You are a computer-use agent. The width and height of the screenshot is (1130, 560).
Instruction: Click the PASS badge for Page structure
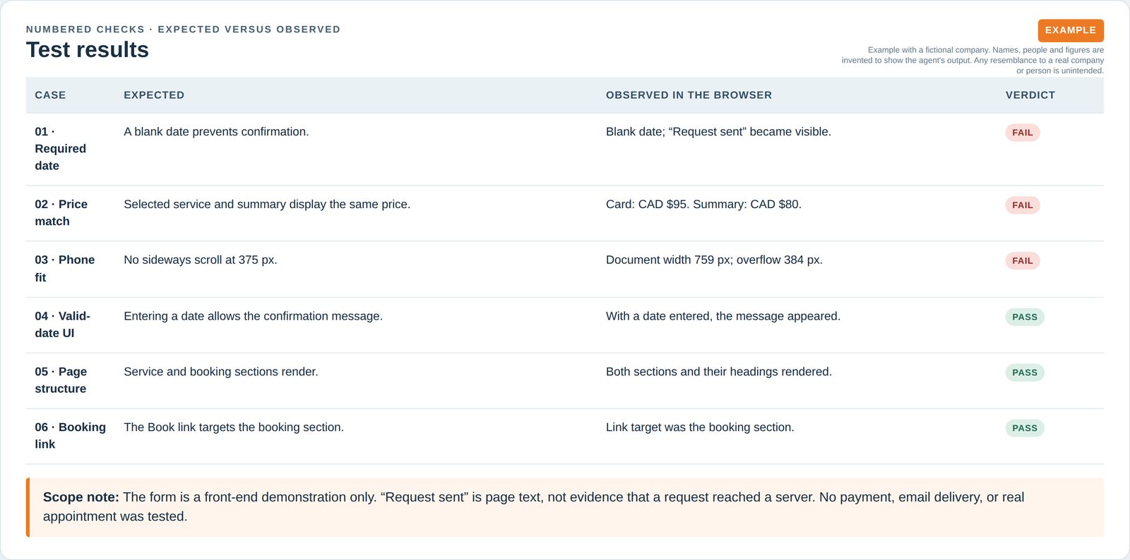tap(1025, 372)
